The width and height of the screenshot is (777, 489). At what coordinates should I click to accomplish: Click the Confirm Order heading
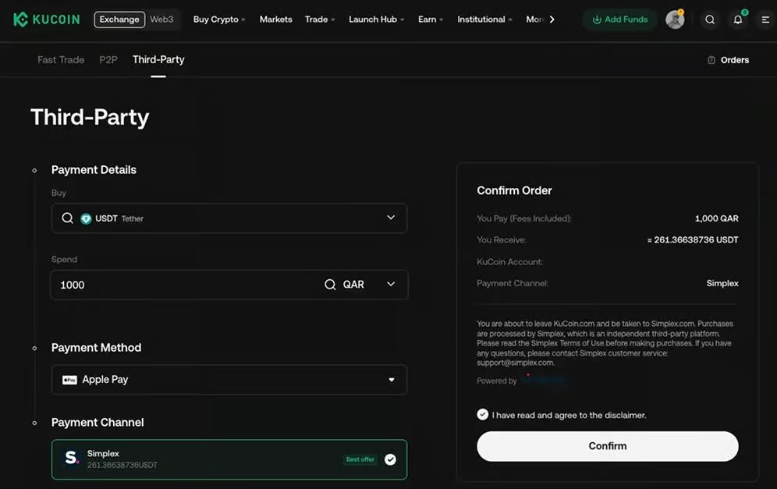pos(514,191)
